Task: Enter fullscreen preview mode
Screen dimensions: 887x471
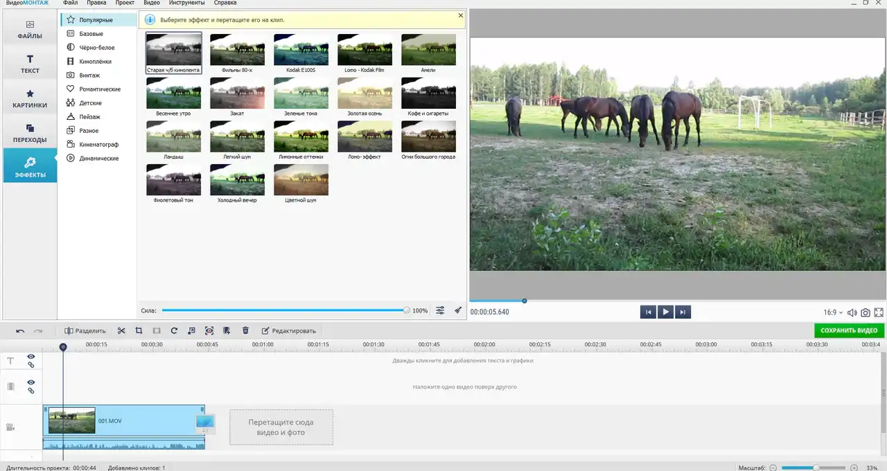Action: point(879,312)
